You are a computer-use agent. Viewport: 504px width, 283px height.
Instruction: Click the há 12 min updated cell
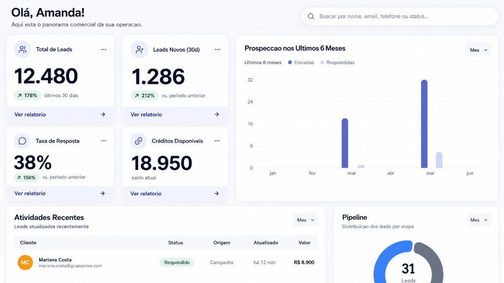(x=264, y=262)
